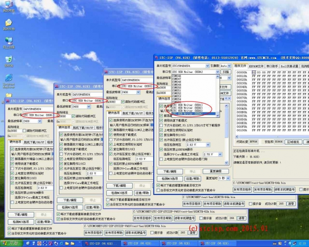Viewport: 309px width, 247px height.
Task: Expand quick launch overflow chevron on taskbar
Action: [x=80, y=242]
